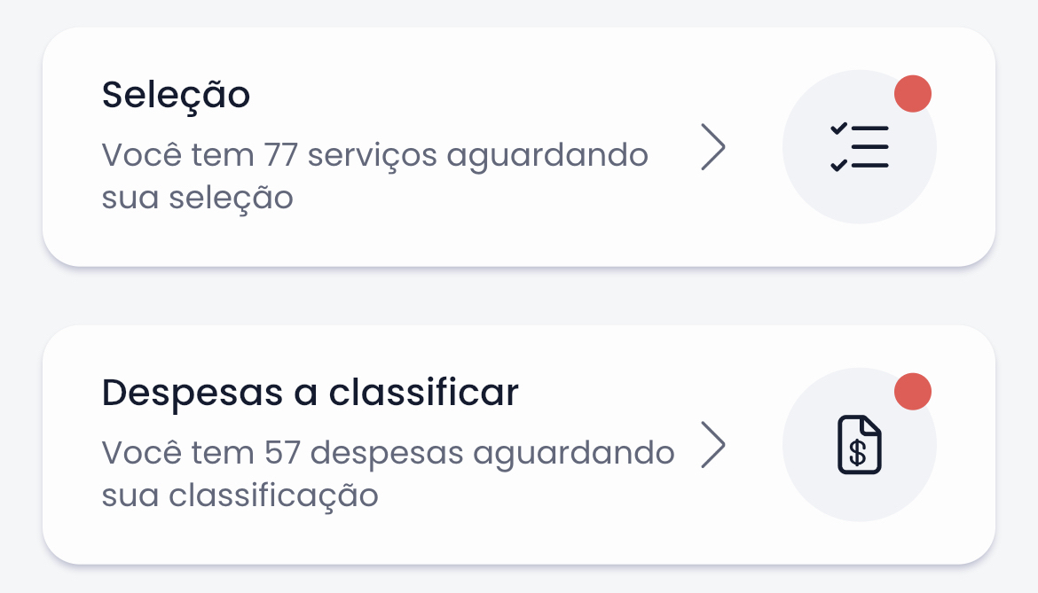Viewport: 1038px width, 593px height.
Task: Click the top checkmark in the checklist icon
Action: (x=838, y=129)
